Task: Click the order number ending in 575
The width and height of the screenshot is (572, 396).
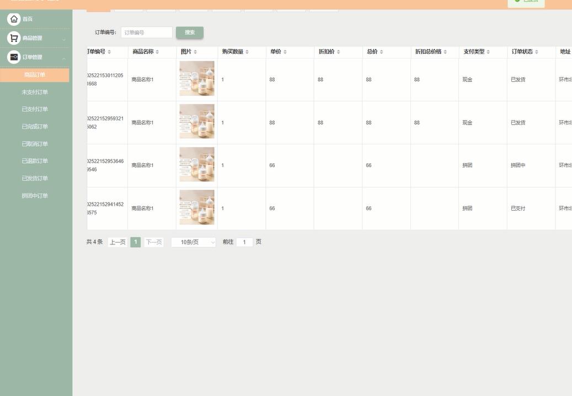Action: [x=105, y=208]
